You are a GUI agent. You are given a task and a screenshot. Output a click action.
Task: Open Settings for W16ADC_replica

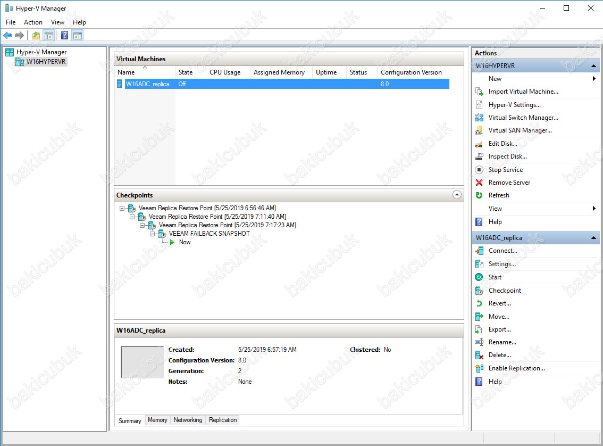[502, 264]
